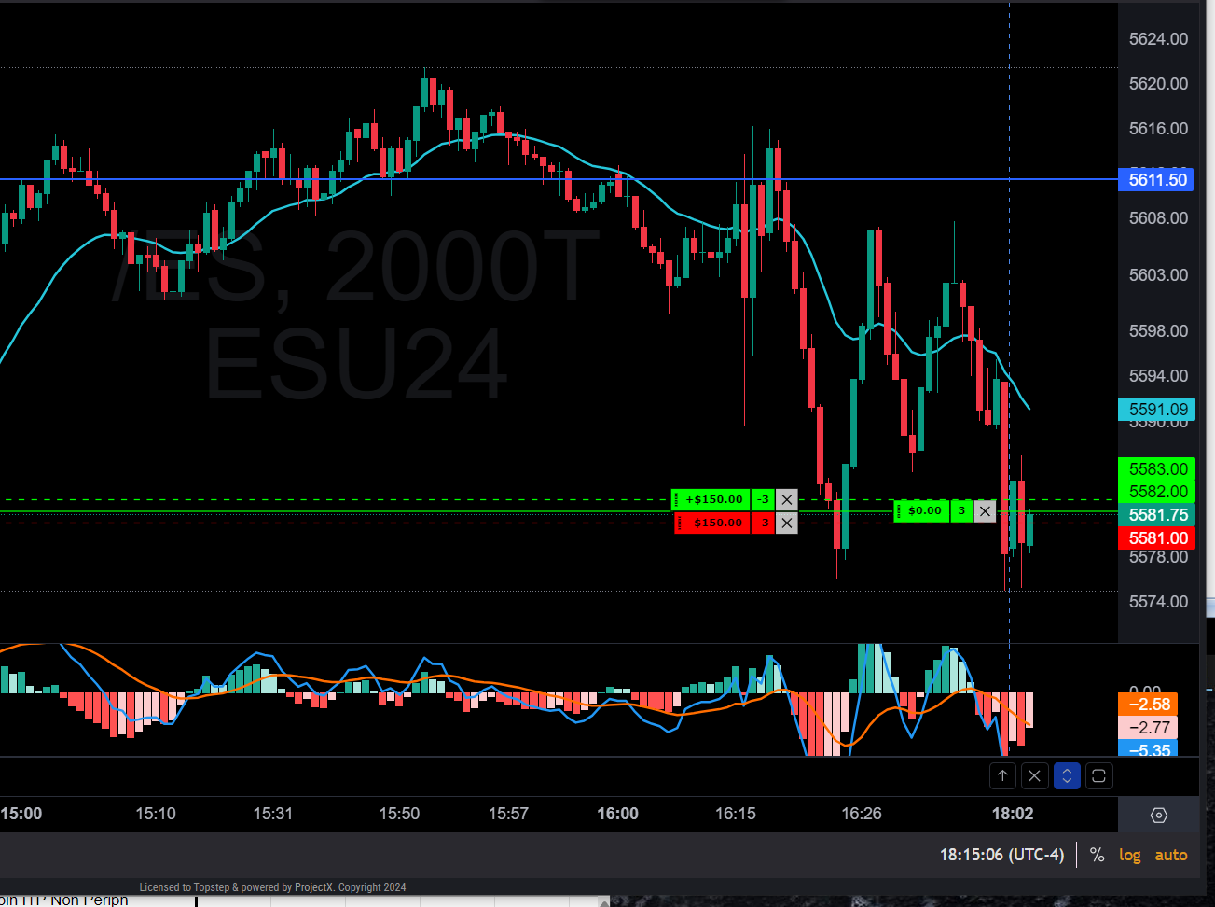Screen dimensions: 1215x907
Task: Cancel the -$150.00 stop-loss order
Action: coord(787,523)
